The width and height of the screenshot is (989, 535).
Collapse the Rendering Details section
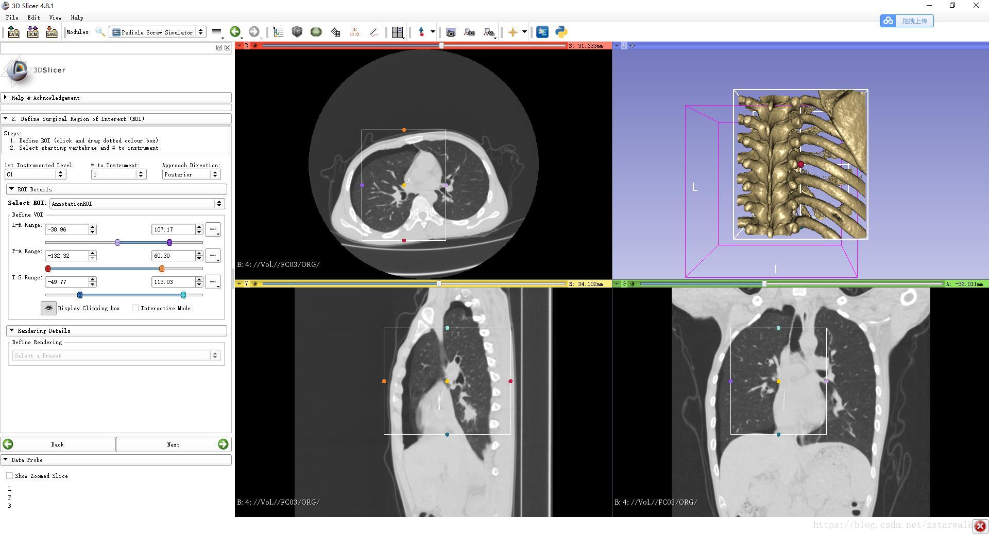[116, 331]
